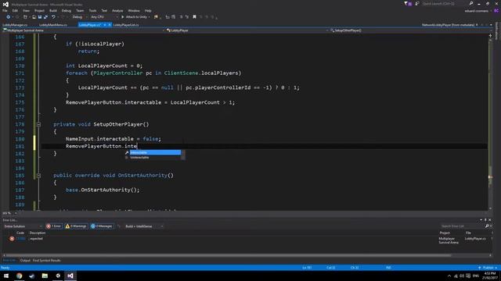Open Chrome from the taskbar

[x=19, y=276]
